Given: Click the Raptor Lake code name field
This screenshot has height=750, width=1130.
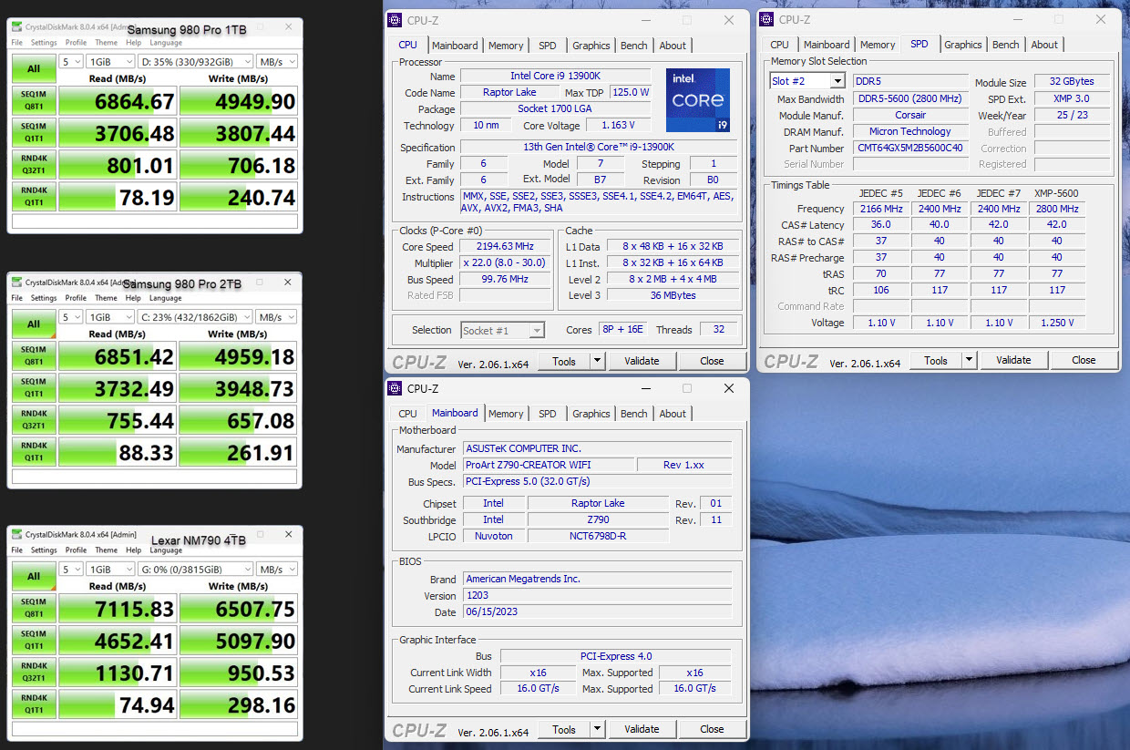Looking at the screenshot, I should point(509,92).
